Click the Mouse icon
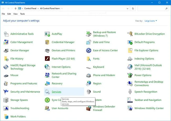 coord(6,75)
